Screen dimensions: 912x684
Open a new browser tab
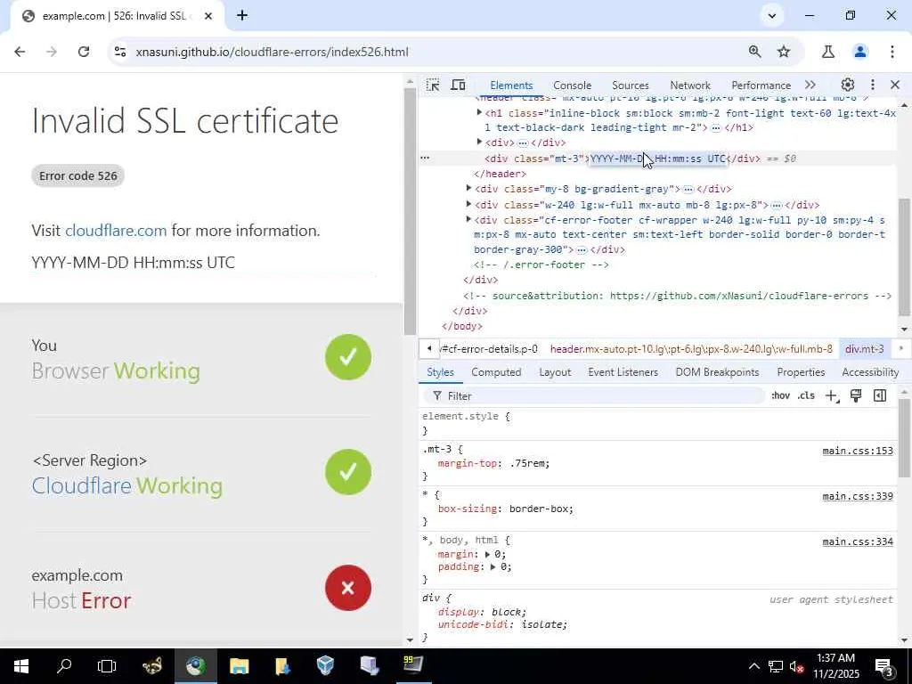242,16
